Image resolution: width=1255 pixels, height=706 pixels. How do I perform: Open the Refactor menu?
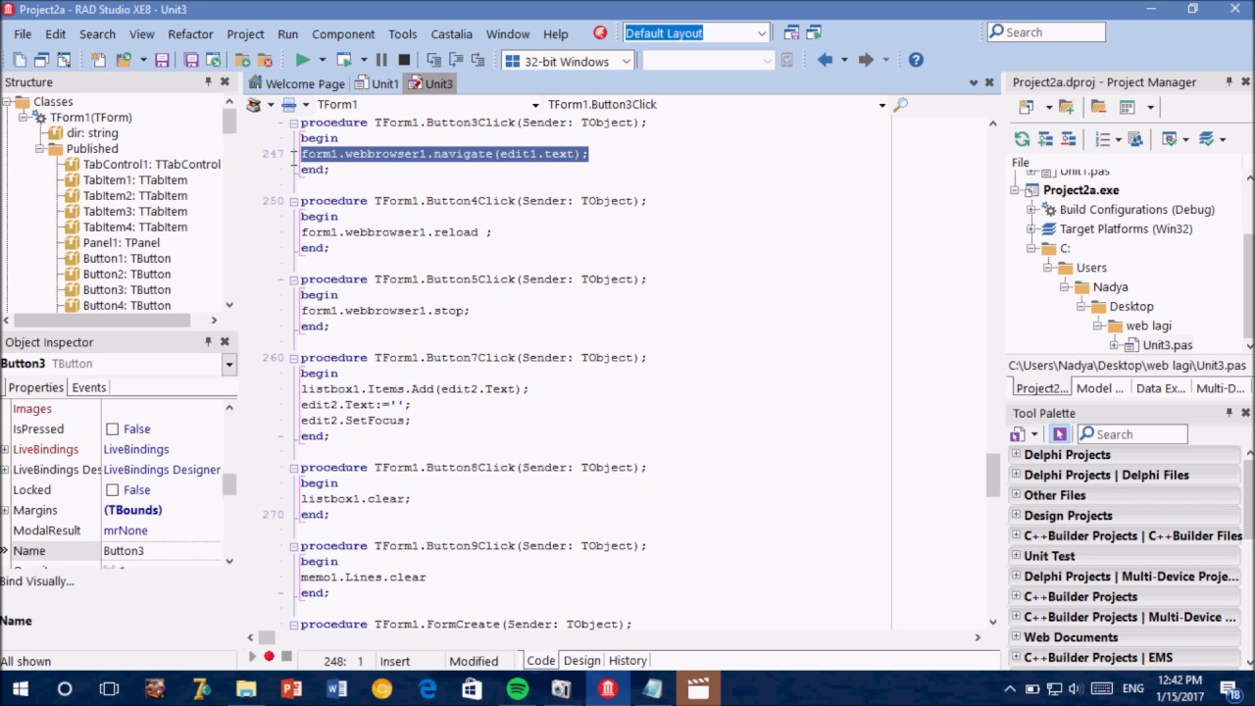(x=190, y=33)
